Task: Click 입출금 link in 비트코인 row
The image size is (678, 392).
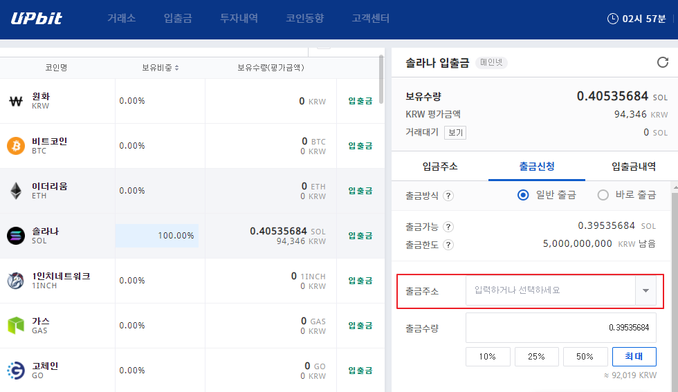Action: click(360, 146)
